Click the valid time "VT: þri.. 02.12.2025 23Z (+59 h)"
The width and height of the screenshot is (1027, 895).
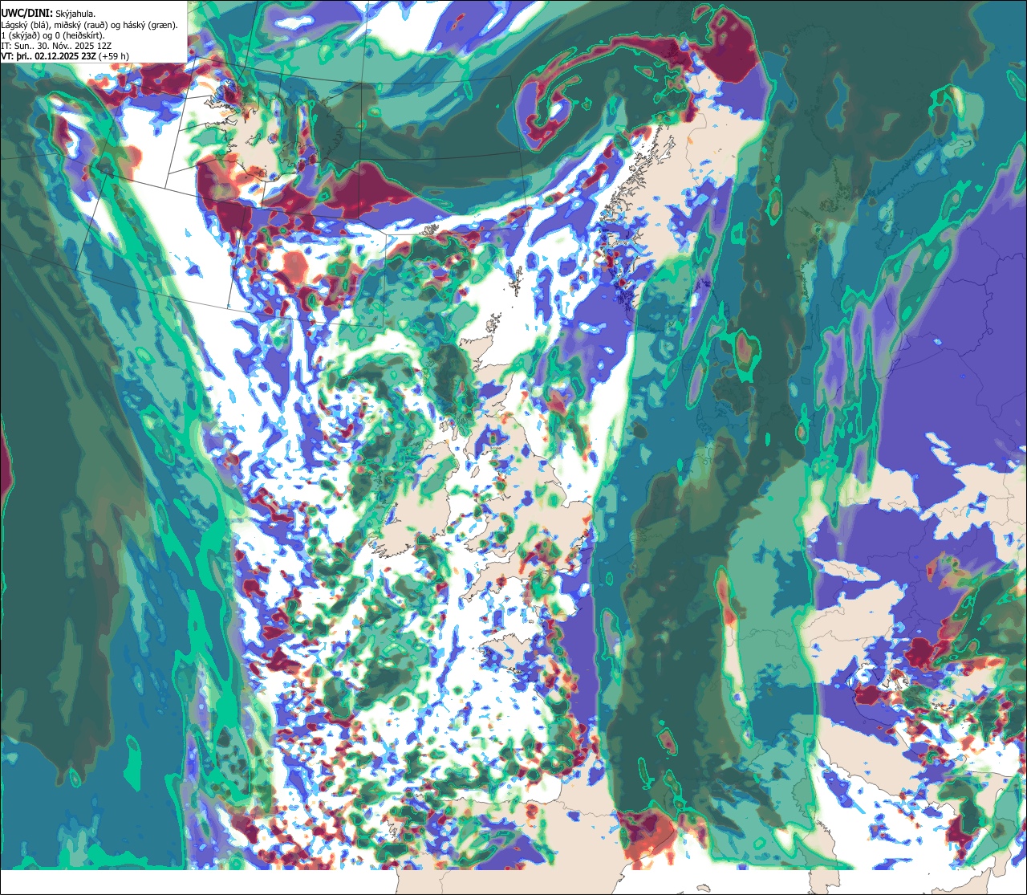click(66, 56)
